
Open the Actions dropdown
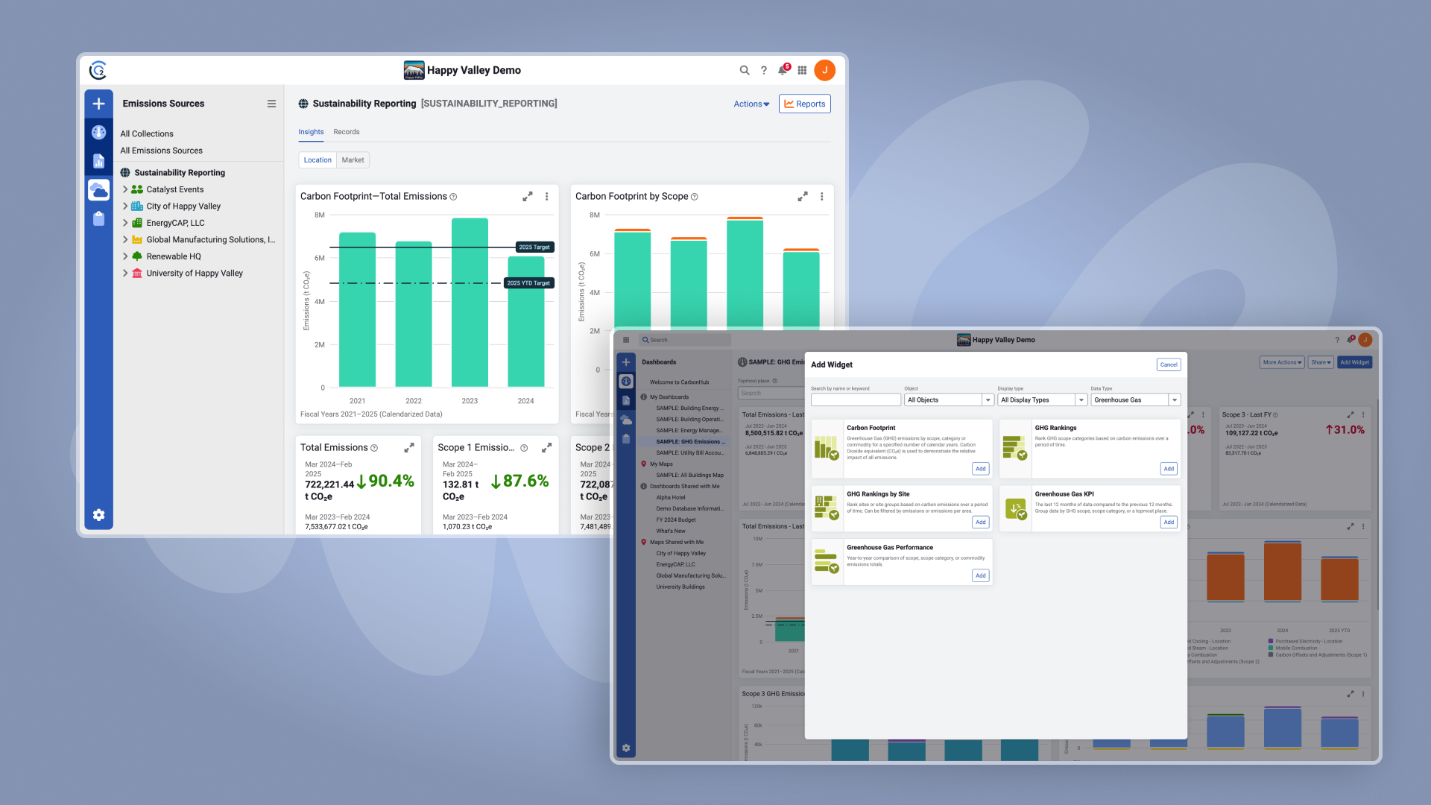coord(751,104)
